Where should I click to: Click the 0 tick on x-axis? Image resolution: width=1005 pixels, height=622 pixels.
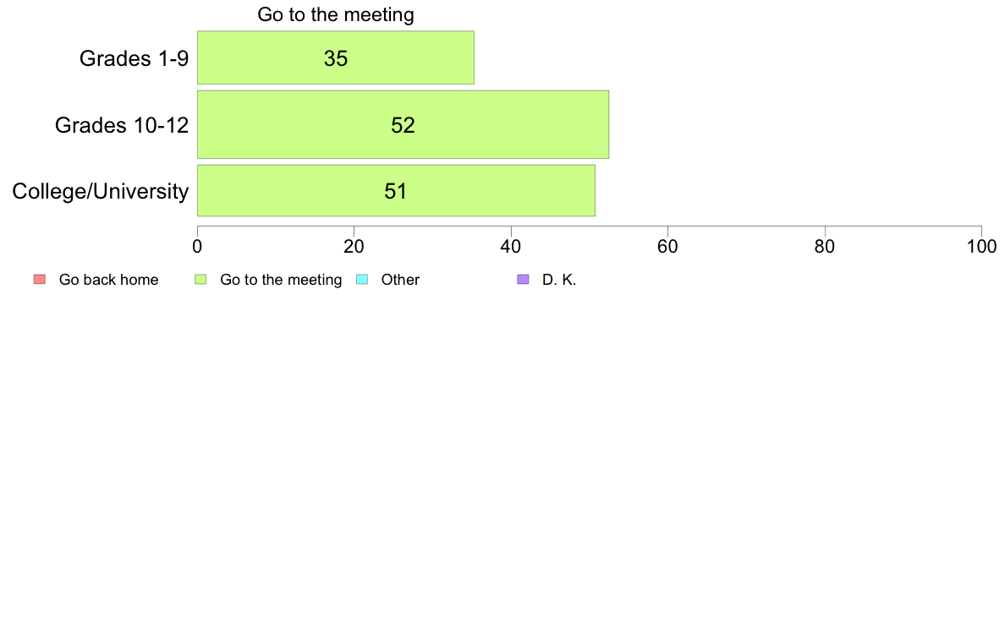[x=197, y=247]
